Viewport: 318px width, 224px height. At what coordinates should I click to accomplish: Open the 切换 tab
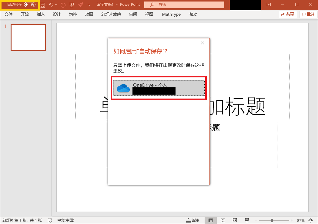coord(73,14)
